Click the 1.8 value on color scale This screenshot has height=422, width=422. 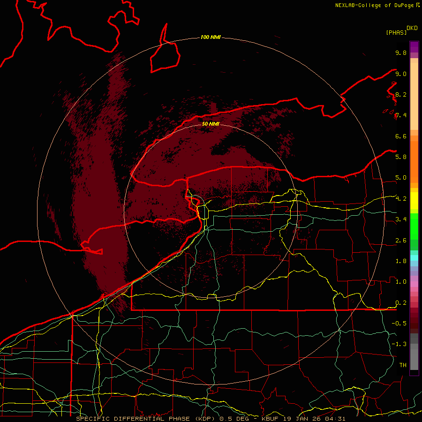401,261
